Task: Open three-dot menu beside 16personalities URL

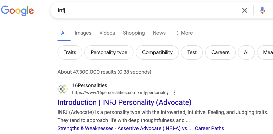Action: tap(174, 93)
